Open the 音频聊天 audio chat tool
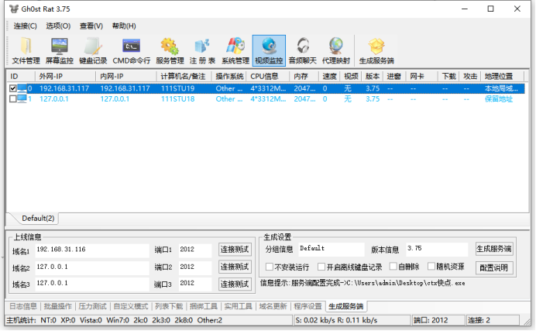This screenshot has height=331, width=536. [303, 51]
